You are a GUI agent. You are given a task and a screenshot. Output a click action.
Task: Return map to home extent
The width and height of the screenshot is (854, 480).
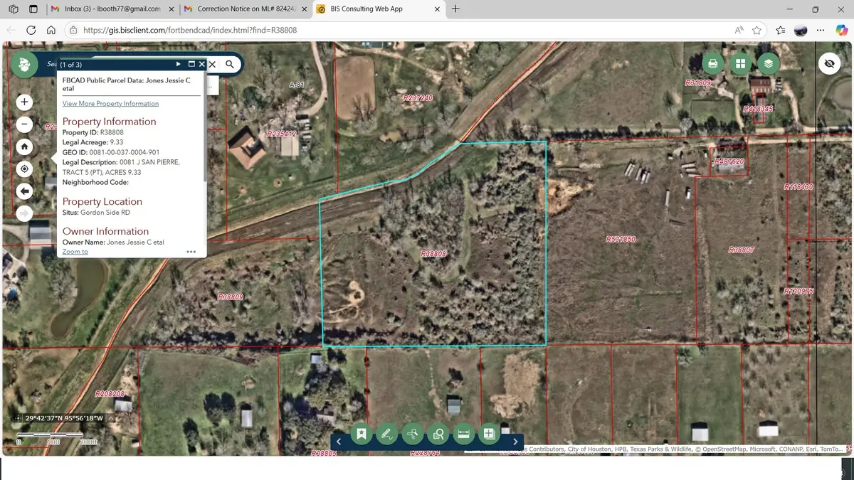(x=24, y=146)
